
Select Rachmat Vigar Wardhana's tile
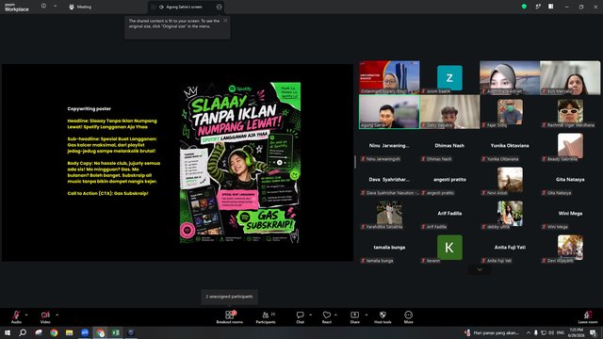pyautogui.click(x=570, y=112)
